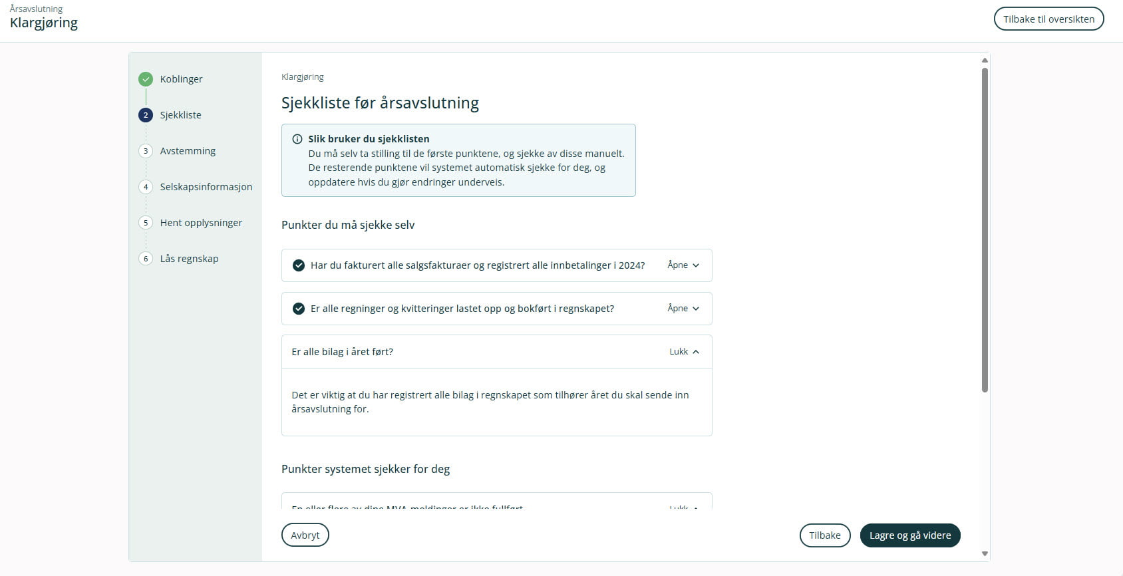The image size is (1123, 576).
Task: Click Lagre og gå videre button
Action: tap(909, 535)
